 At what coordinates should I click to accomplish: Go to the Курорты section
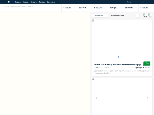[34, 2]
